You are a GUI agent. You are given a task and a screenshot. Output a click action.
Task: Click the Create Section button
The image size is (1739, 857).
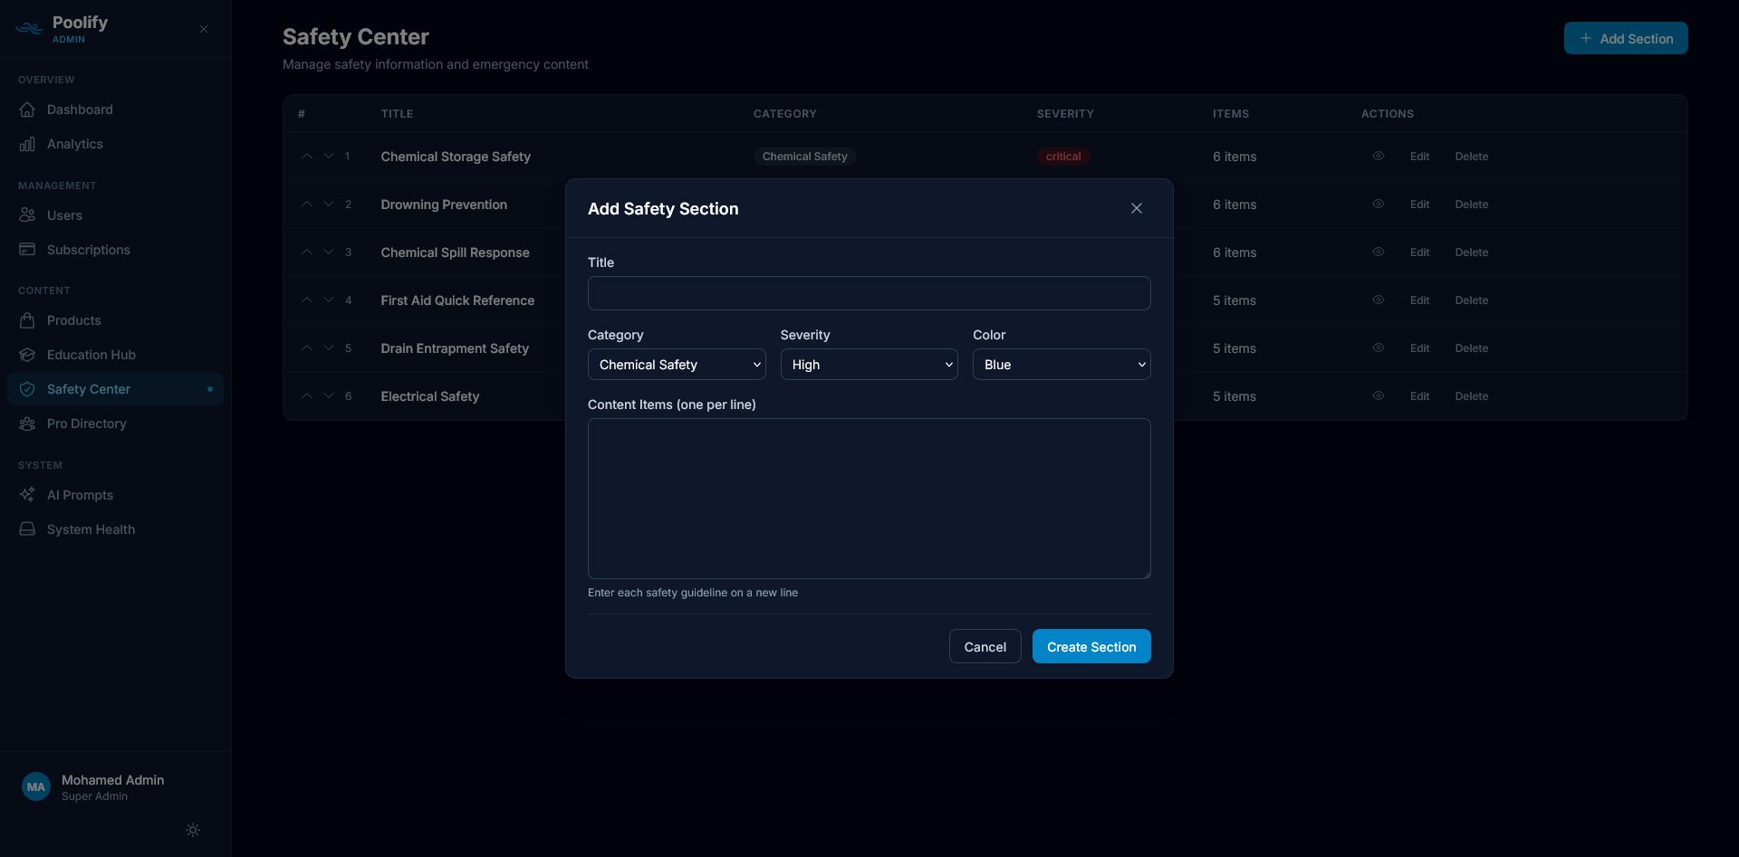(1090, 646)
